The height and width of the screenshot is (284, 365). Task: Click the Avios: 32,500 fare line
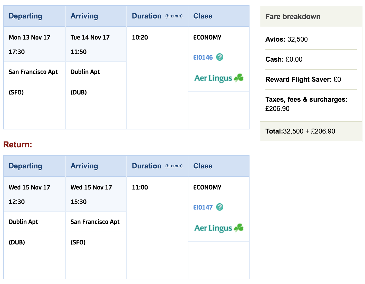[x=286, y=39]
